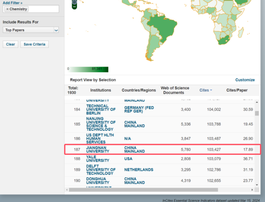
Task: Click the green map color legend
Action: tap(89, 69)
